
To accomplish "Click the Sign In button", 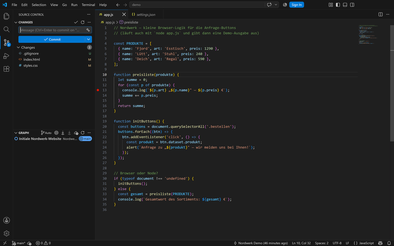I will [x=297, y=5].
